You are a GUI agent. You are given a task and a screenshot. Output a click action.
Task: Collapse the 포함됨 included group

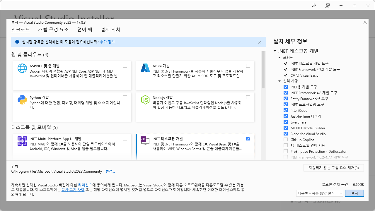tap(279, 58)
